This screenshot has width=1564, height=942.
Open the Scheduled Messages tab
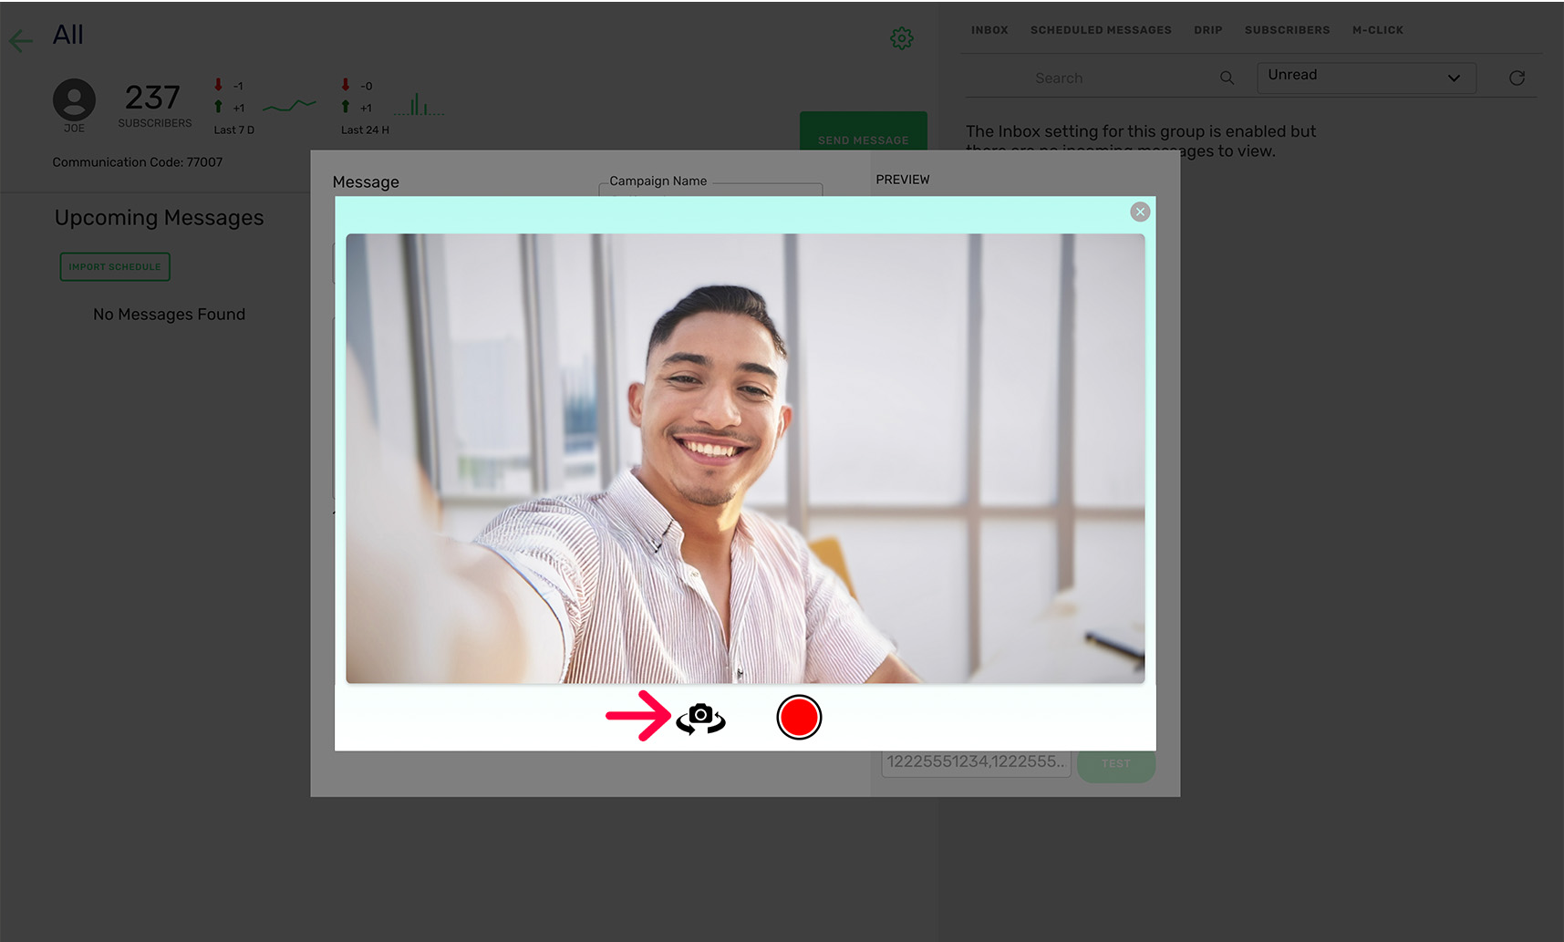coord(1100,30)
